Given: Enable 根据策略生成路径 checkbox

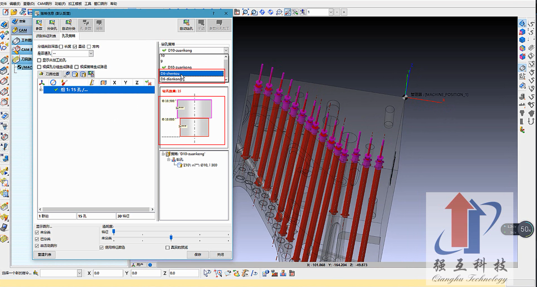Looking at the screenshot, I should [76, 67].
